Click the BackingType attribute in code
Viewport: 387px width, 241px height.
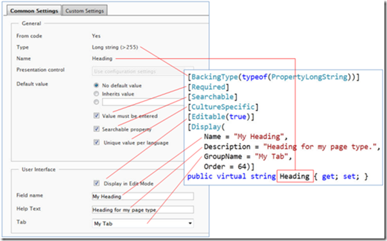click(214, 77)
